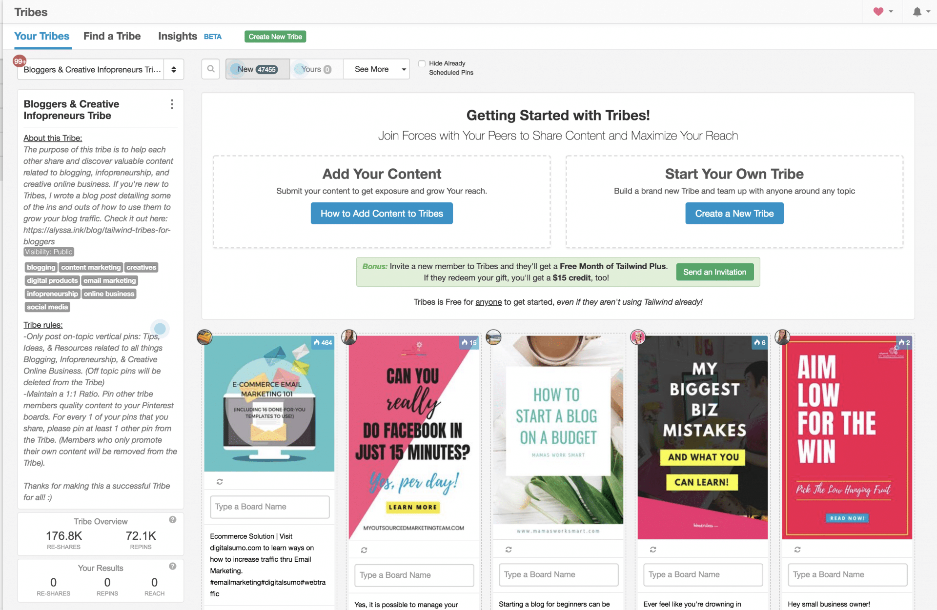The image size is (937, 610).
Task: Open the How to Start a Blog pin image
Action: point(558,437)
